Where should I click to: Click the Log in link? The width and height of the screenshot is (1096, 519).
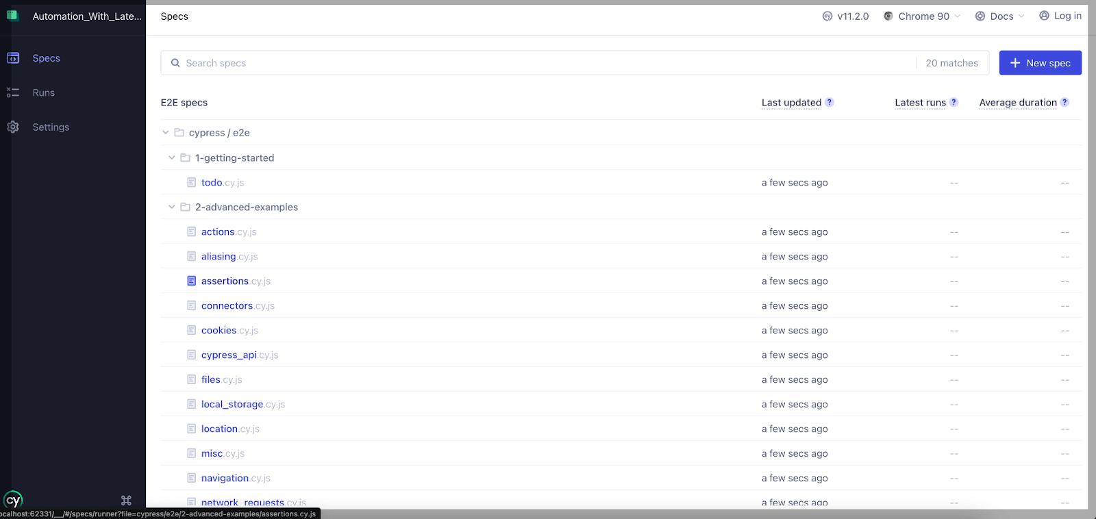tap(1068, 16)
